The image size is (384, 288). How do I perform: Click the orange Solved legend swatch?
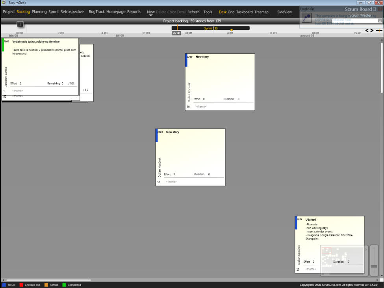46,285
